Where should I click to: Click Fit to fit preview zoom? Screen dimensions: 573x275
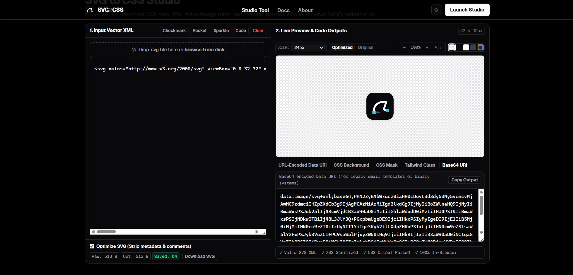[438, 47]
